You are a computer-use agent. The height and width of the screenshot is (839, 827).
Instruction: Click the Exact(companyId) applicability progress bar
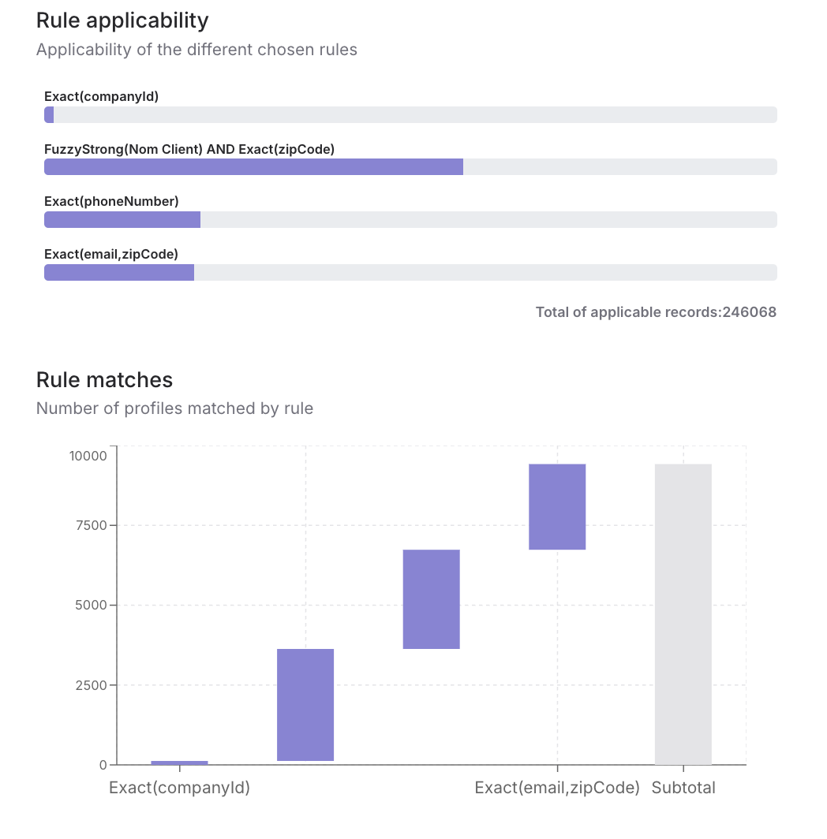coord(410,114)
